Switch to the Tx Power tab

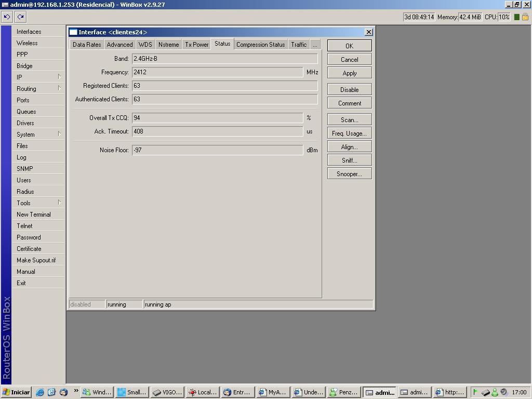click(x=197, y=45)
